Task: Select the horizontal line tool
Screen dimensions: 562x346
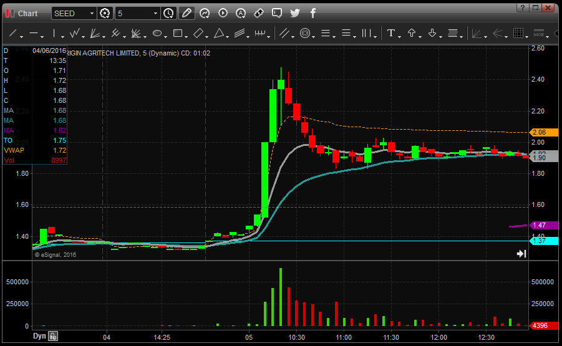Action: pyautogui.click(x=34, y=33)
